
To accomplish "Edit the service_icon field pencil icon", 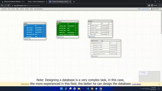I will [x=75, y=30].
